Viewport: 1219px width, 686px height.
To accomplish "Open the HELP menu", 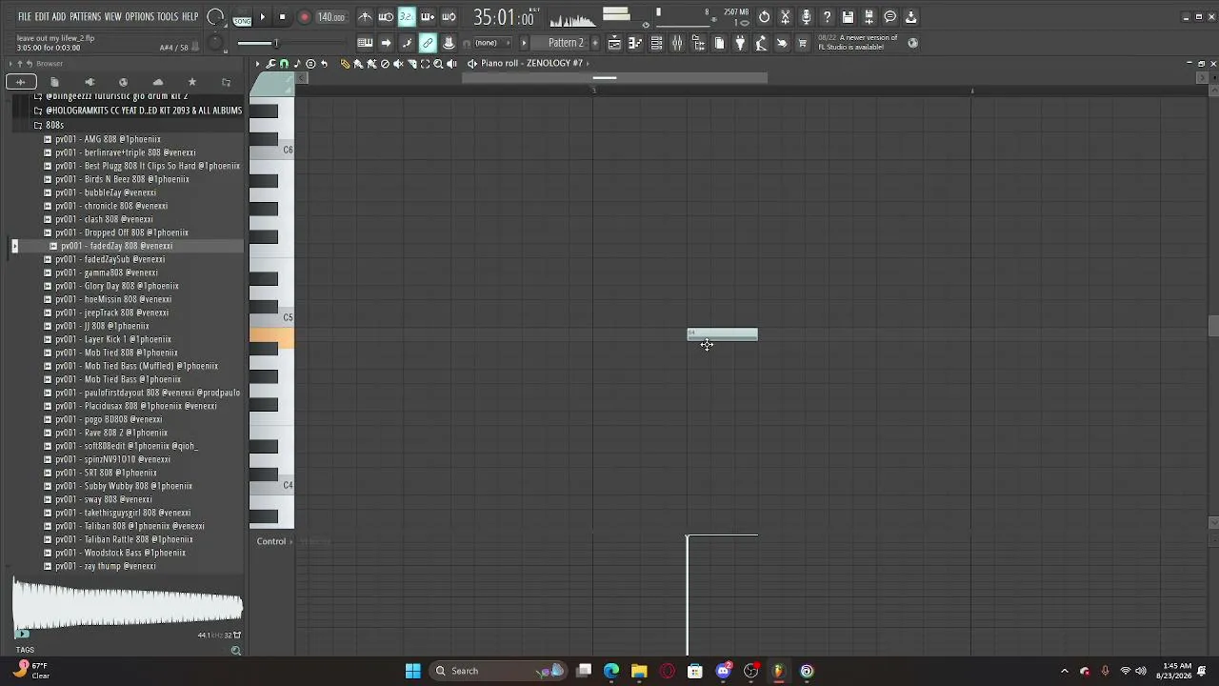I will (190, 17).
